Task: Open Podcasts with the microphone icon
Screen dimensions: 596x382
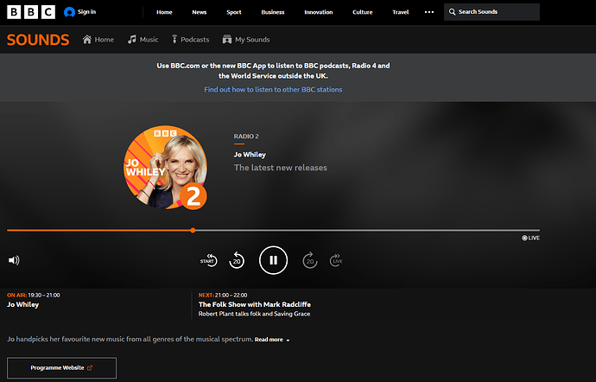Action: pyautogui.click(x=190, y=40)
